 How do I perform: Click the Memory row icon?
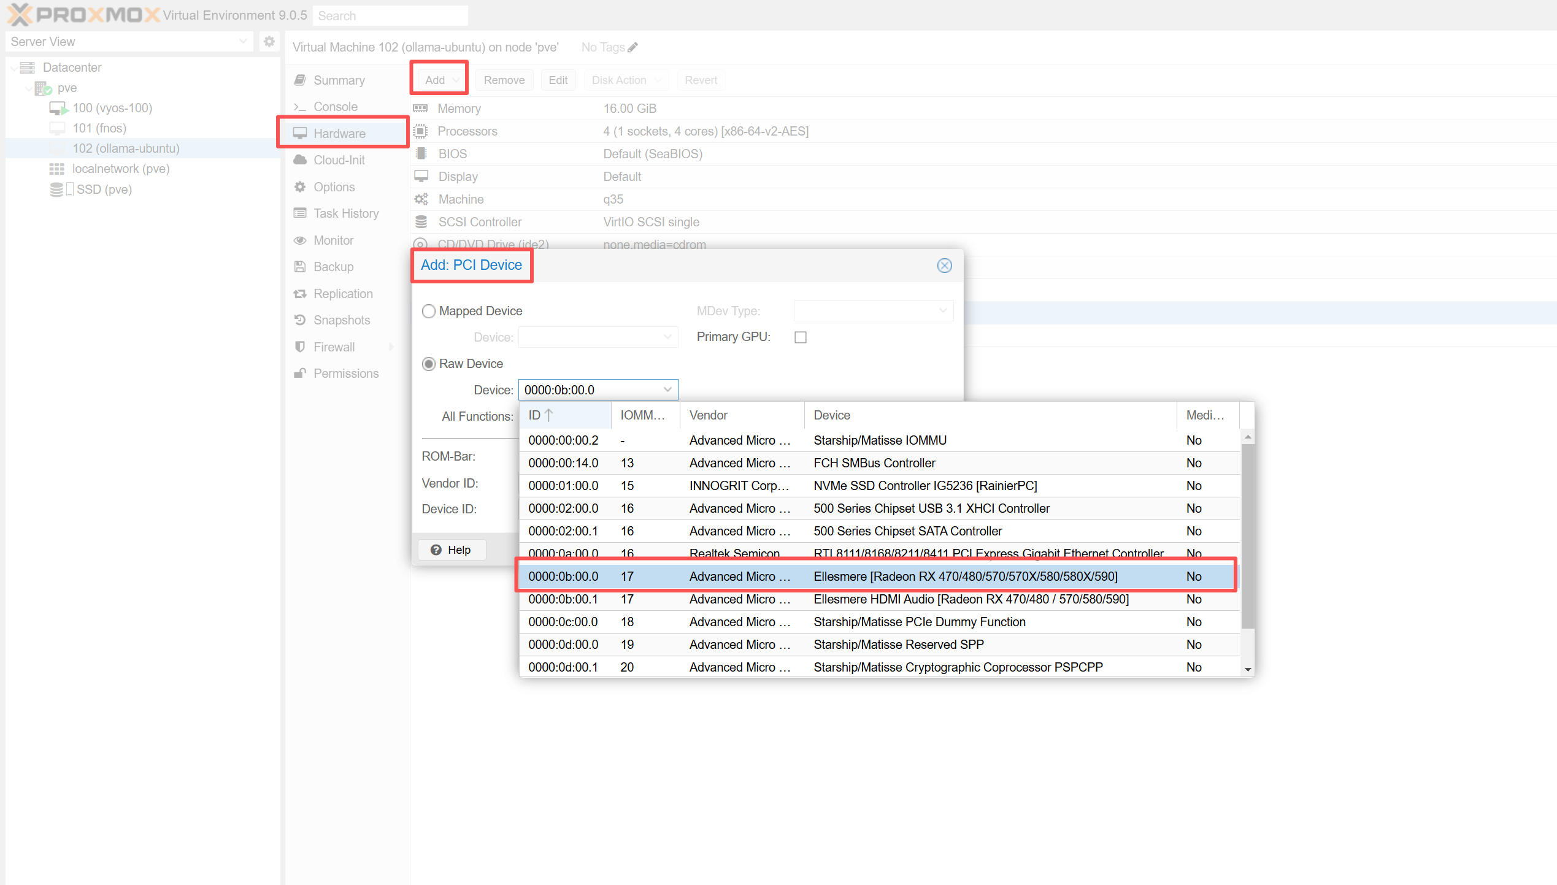coord(420,109)
